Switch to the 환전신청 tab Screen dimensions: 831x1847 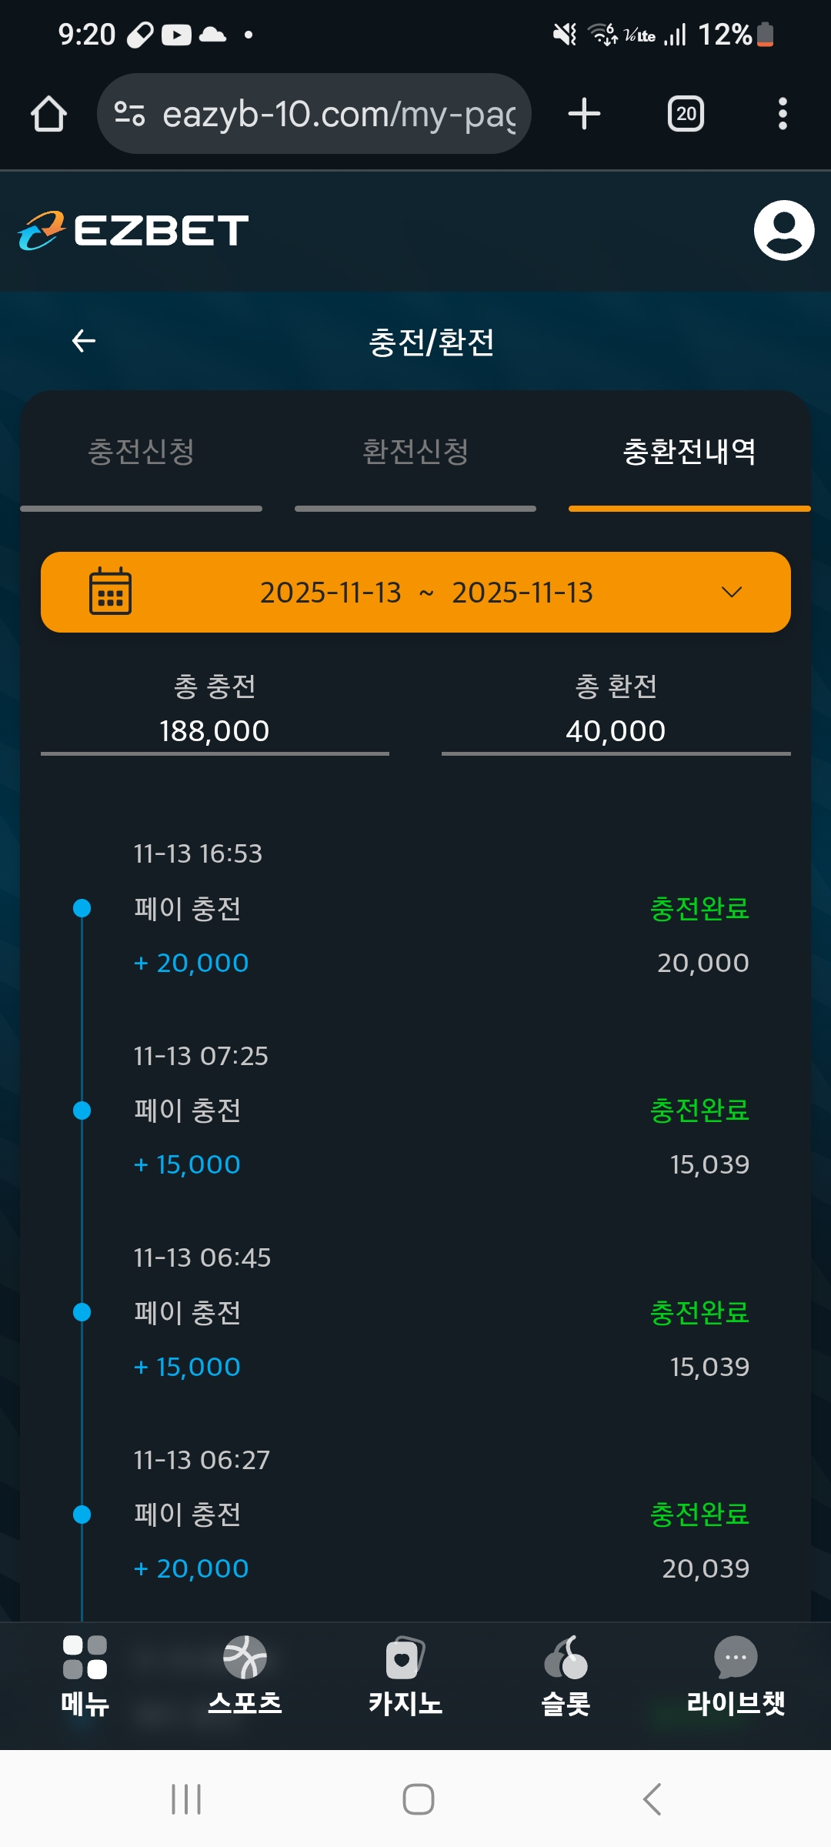click(415, 452)
